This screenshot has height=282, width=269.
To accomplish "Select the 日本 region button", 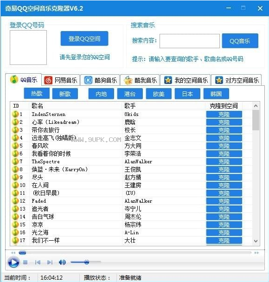I will point(187,94).
